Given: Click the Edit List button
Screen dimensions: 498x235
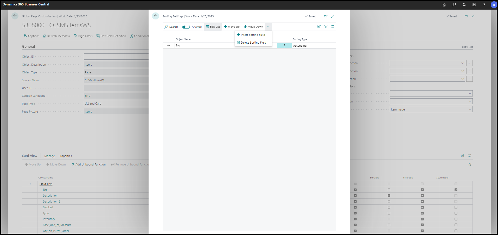Looking at the screenshot, I should pos(213,26).
